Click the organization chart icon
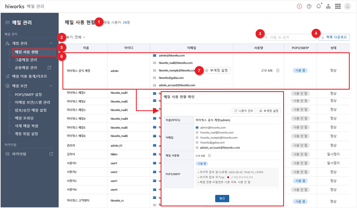The height and width of the screenshot is (208, 357). coord(328,6)
